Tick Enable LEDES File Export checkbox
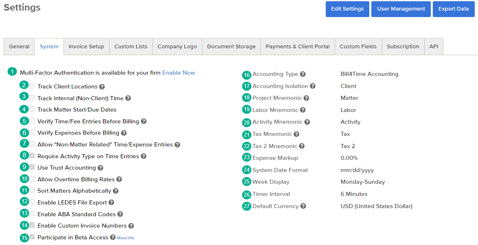Viewport: 478px width, 245px height. (32, 202)
